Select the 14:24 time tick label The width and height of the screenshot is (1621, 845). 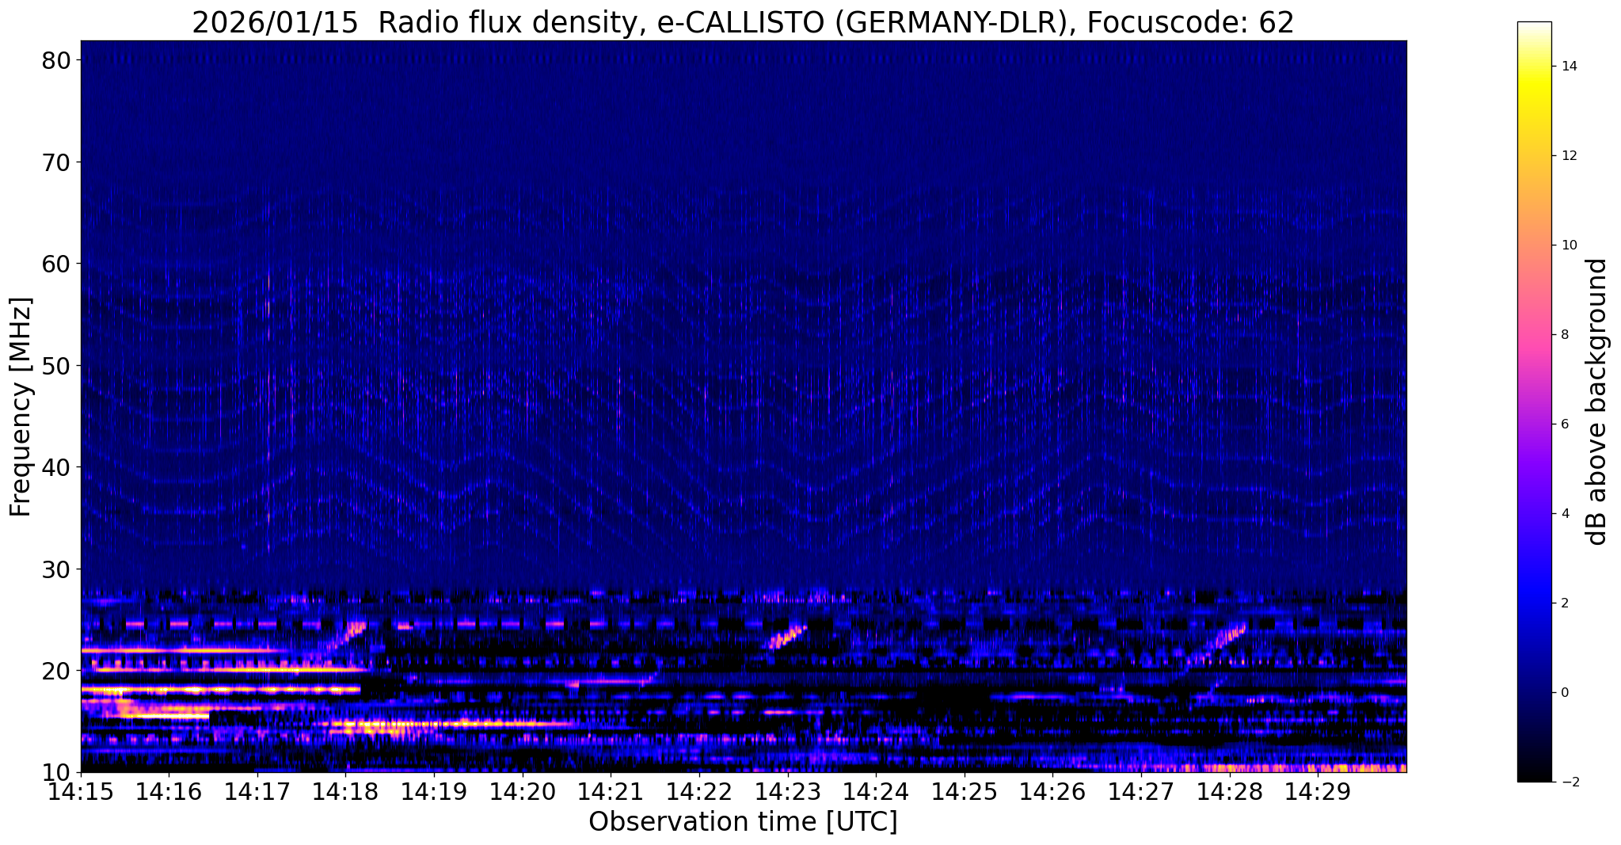click(x=876, y=791)
